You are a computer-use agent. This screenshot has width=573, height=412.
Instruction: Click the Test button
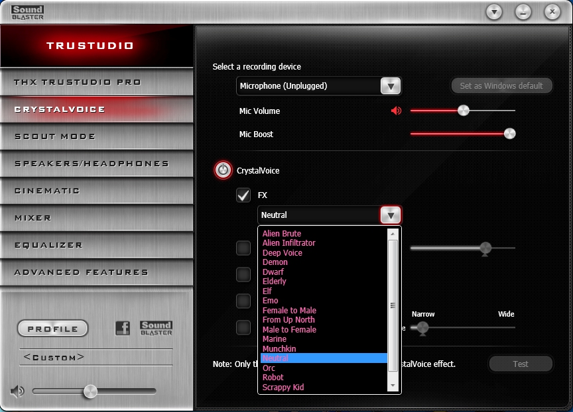coord(521,364)
